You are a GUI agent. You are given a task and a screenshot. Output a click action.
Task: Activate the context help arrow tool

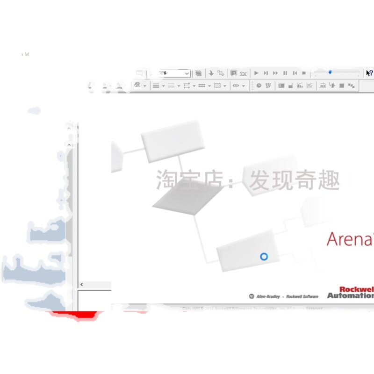[x=369, y=73]
